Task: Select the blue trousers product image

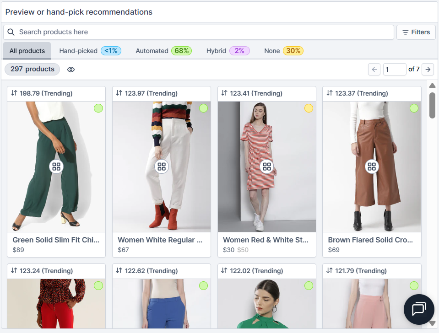Action: pos(162,304)
